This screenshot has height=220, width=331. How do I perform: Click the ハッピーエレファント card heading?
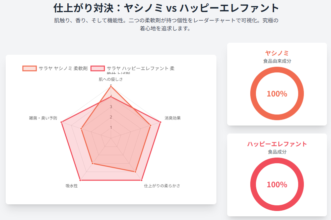tap(277, 144)
